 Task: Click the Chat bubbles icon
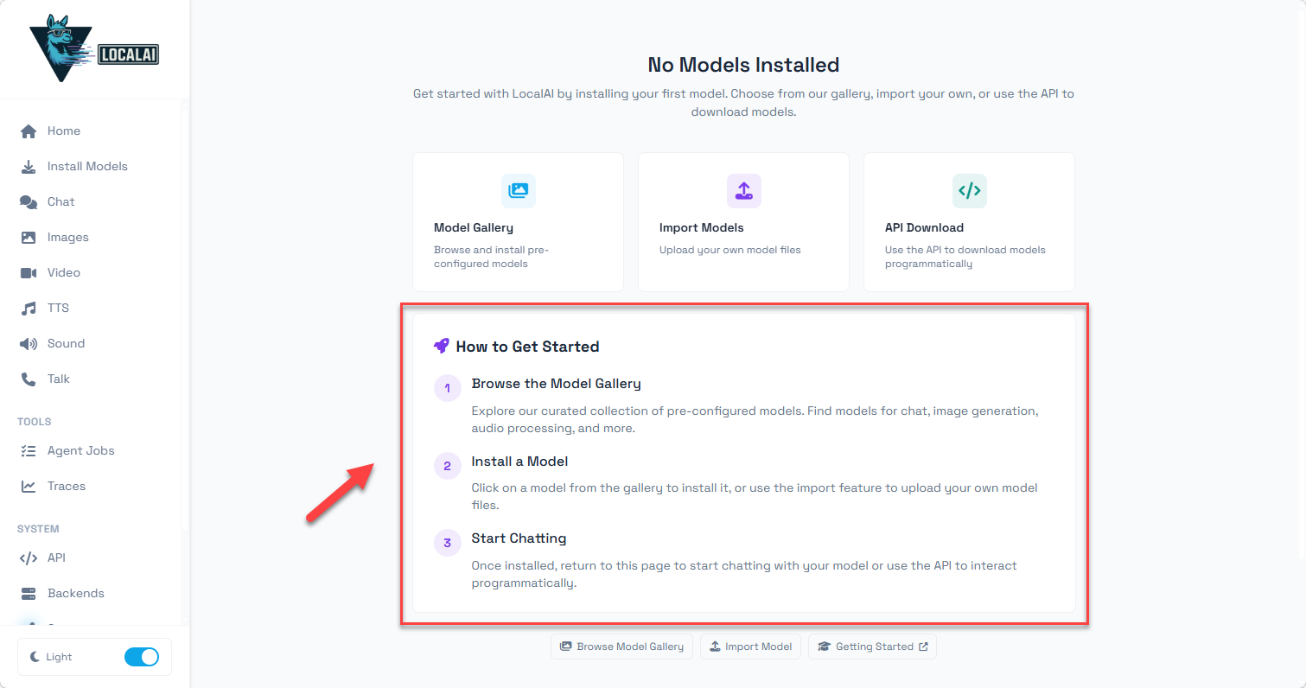tap(29, 202)
